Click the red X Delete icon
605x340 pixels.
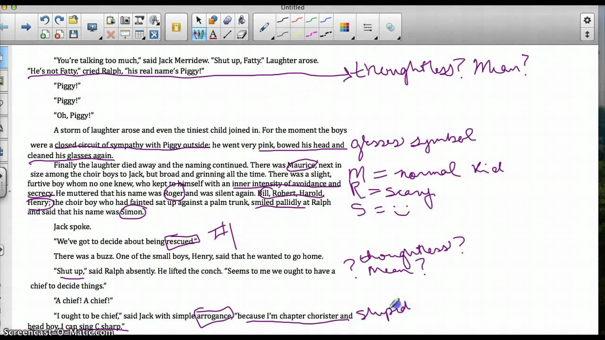click(x=111, y=34)
